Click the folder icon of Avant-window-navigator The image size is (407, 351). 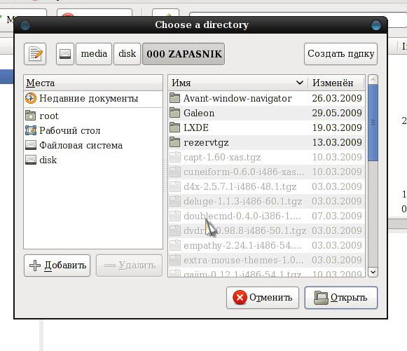pos(174,98)
